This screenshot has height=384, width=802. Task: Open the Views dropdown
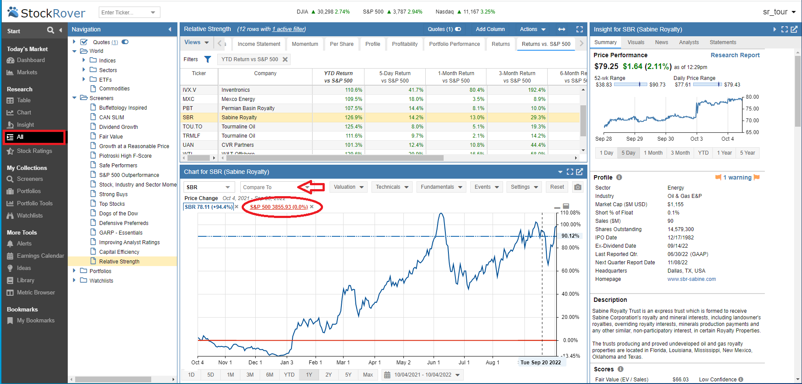coord(196,42)
